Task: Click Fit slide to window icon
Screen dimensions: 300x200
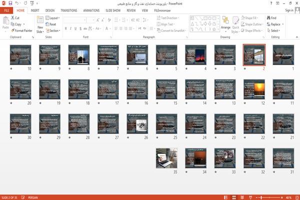Action: (297, 197)
